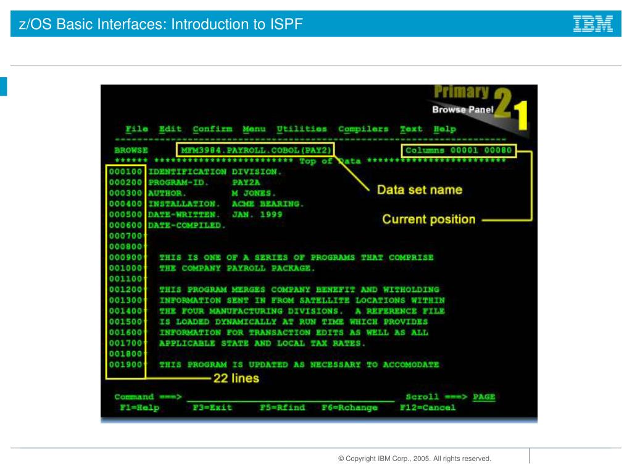Open the File menu

point(136,129)
